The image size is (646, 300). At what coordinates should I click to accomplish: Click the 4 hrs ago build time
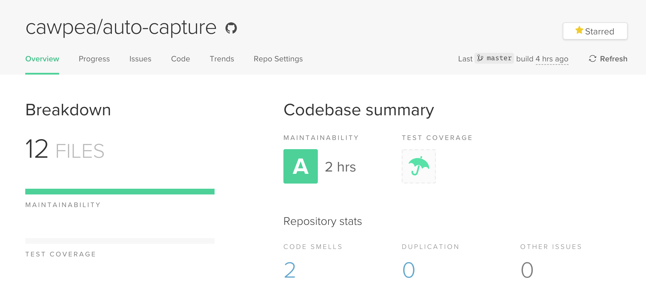pos(552,59)
